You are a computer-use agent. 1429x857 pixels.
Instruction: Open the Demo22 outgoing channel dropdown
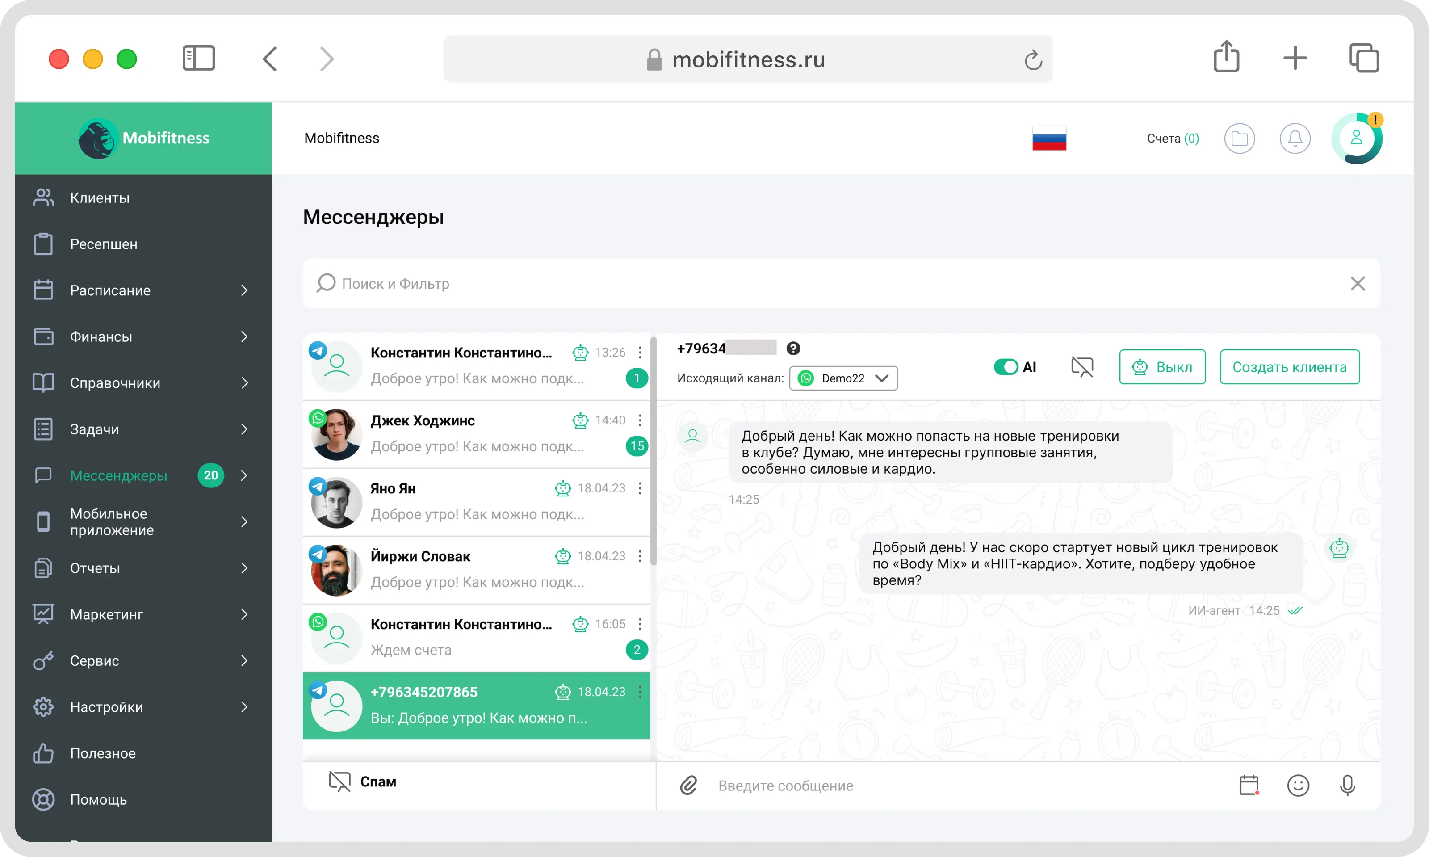coord(843,378)
